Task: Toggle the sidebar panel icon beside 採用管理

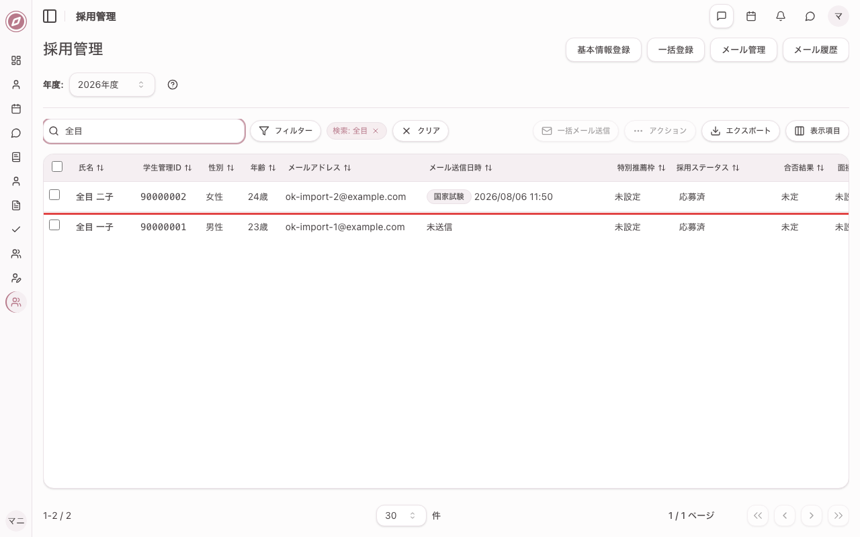Action: point(50,16)
